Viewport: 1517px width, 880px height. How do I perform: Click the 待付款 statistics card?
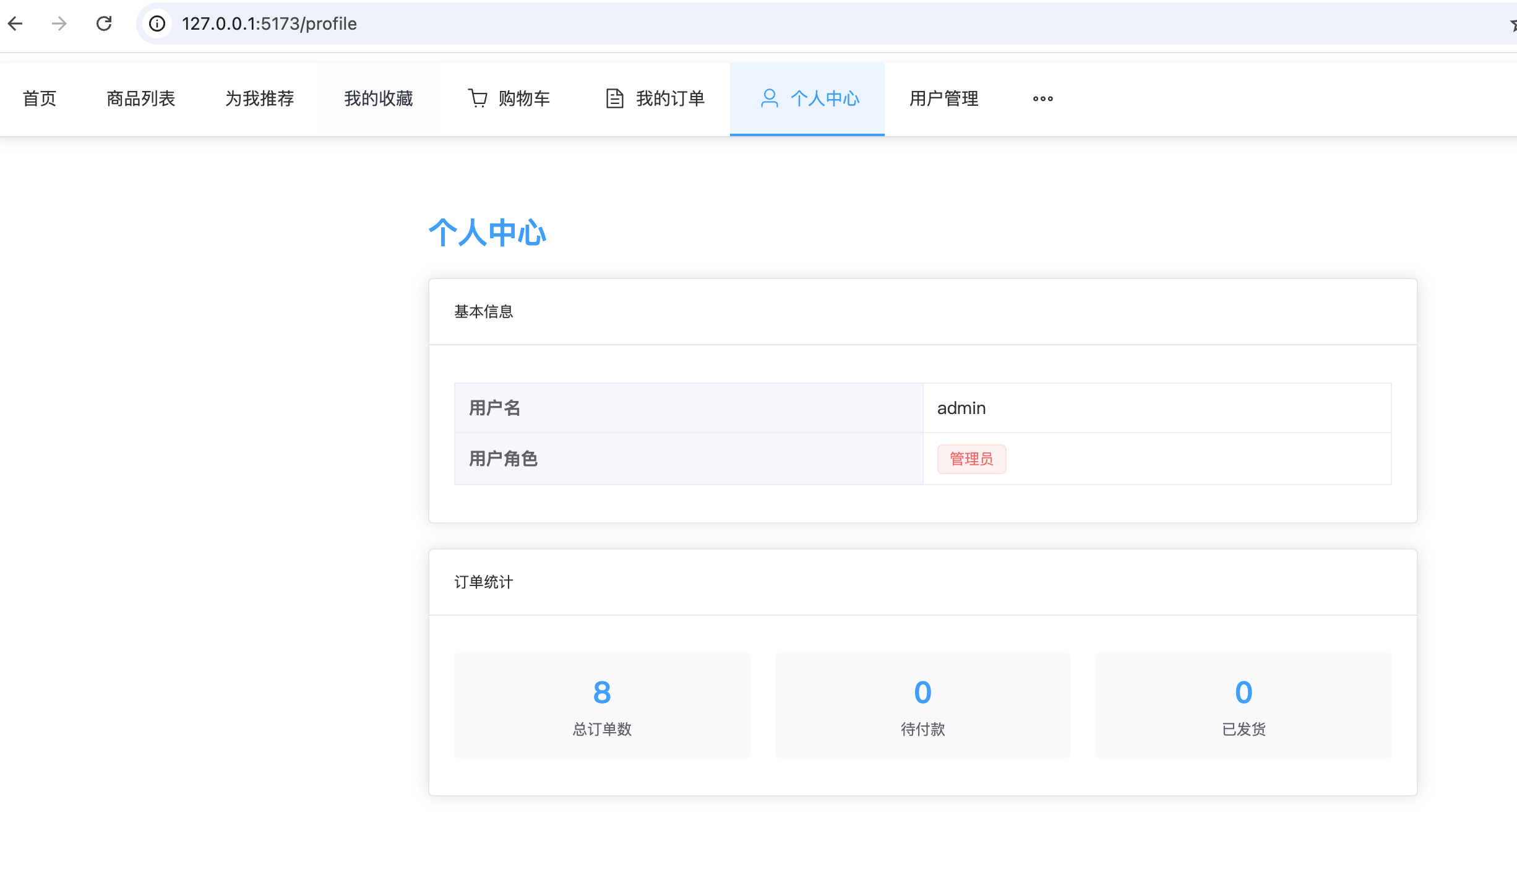pos(922,705)
